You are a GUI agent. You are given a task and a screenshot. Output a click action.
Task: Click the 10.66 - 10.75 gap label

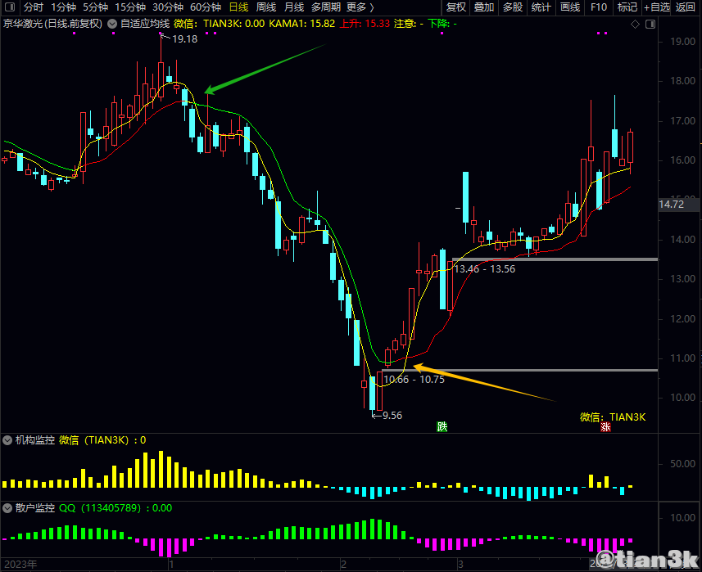tap(414, 379)
